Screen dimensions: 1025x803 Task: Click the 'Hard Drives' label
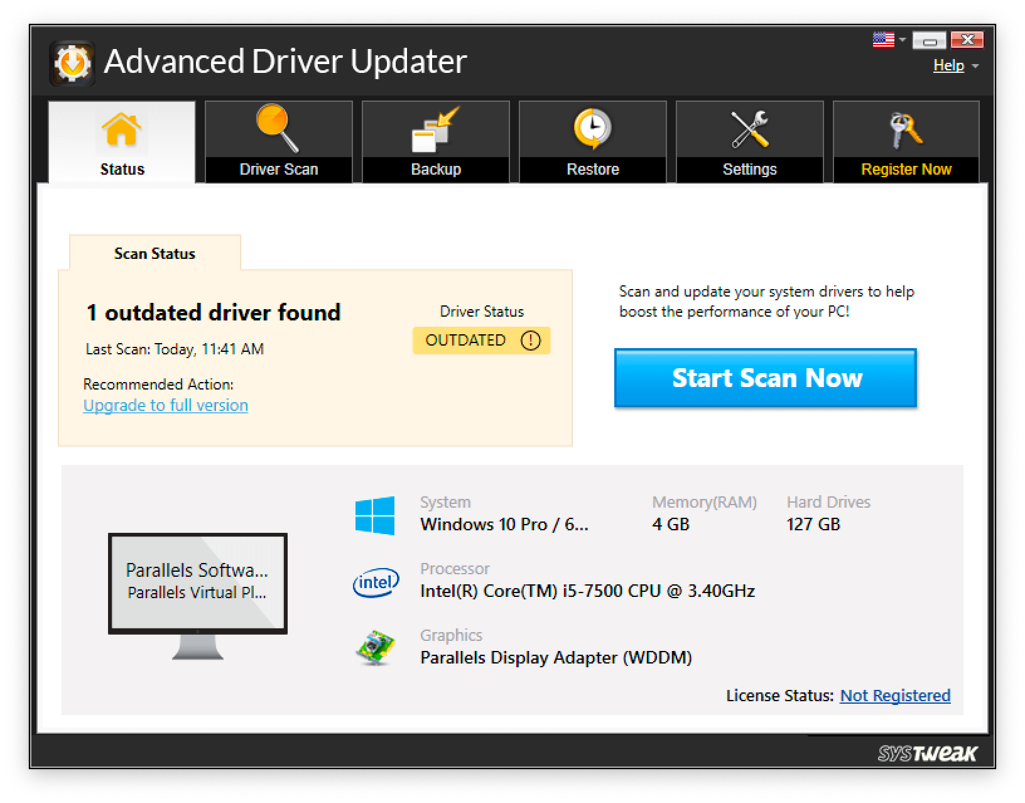click(x=828, y=503)
